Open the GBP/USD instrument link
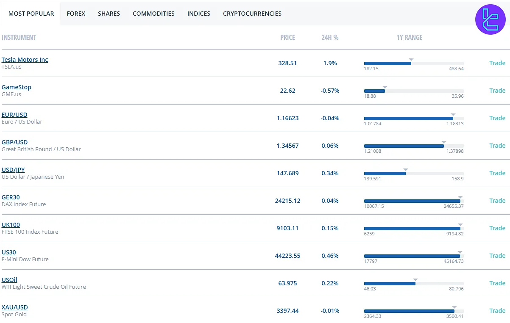This screenshot has width=510, height=323. tap(14, 142)
